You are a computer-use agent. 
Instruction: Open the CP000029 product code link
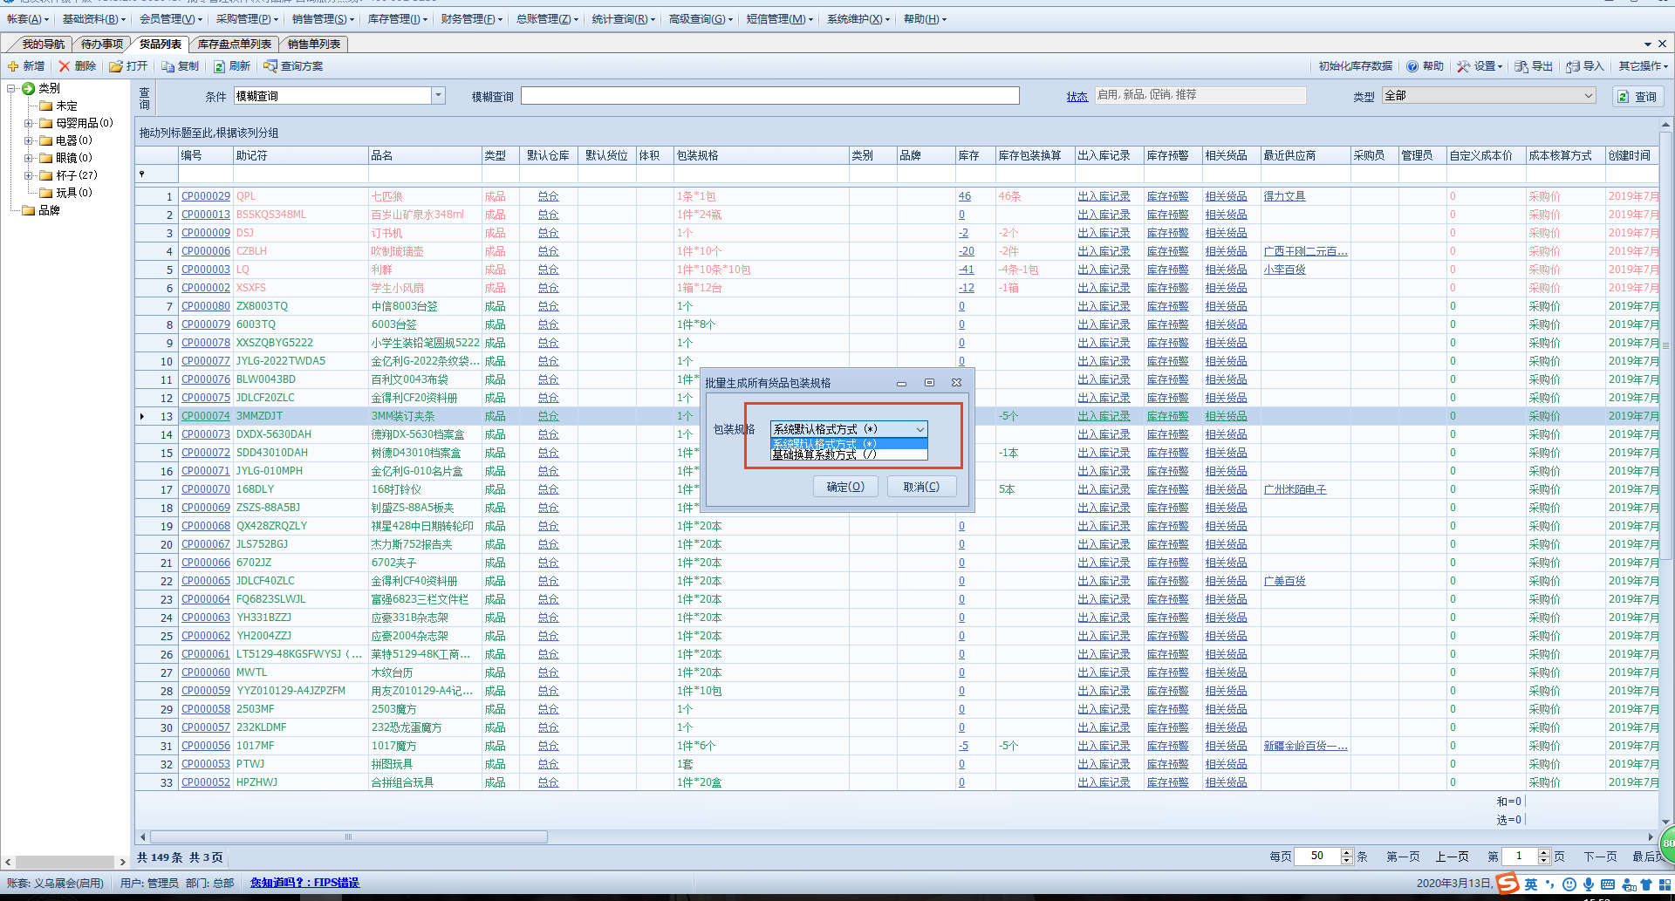click(205, 196)
